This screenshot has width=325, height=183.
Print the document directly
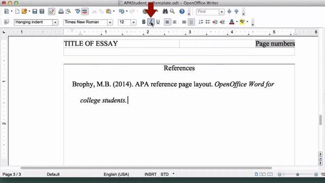pos(61,11)
